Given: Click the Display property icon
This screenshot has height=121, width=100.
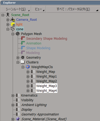Looking at the screenshot, I should point(18,109).
